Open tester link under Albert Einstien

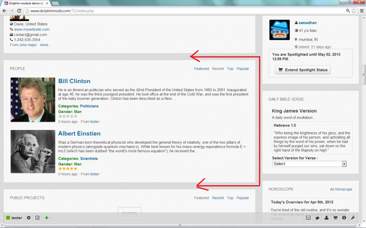tap(95, 174)
